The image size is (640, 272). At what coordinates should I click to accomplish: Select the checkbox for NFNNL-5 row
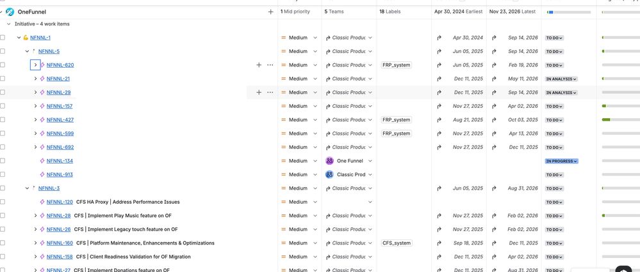point(3,51)
